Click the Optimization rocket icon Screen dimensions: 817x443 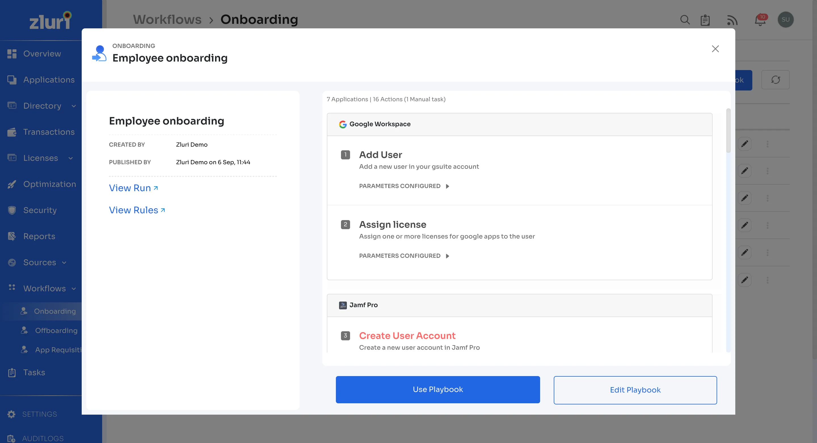[x=12, y=184]
